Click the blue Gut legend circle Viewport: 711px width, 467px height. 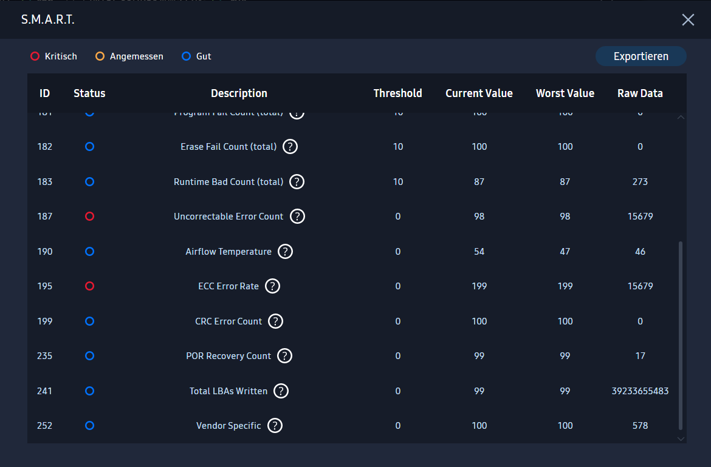187,56
